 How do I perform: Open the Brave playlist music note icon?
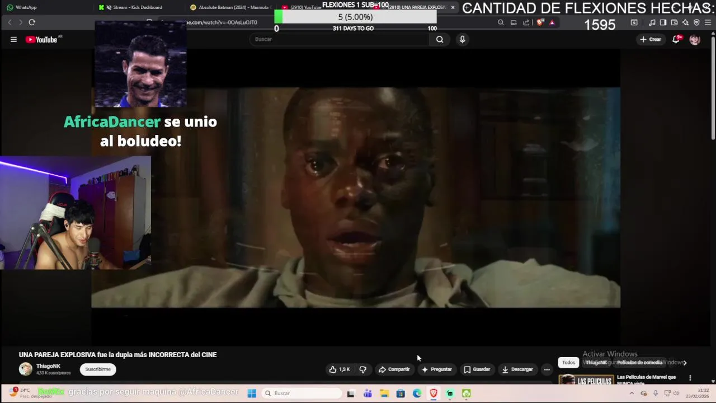click(x=652, y=22)
